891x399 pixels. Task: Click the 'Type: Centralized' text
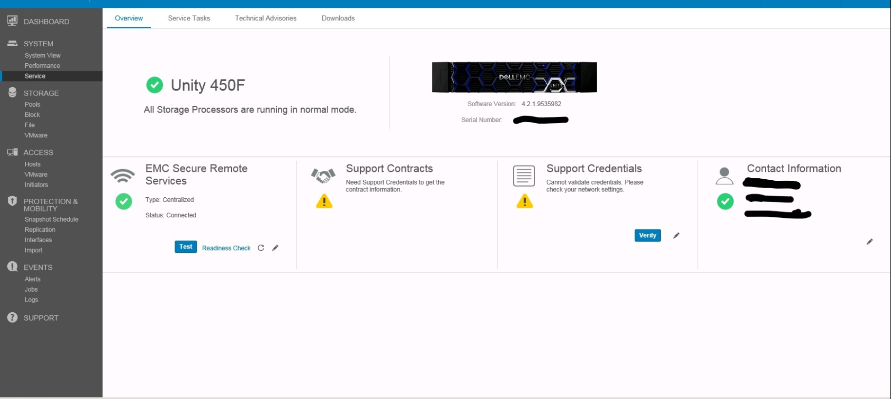pos(170,200)
